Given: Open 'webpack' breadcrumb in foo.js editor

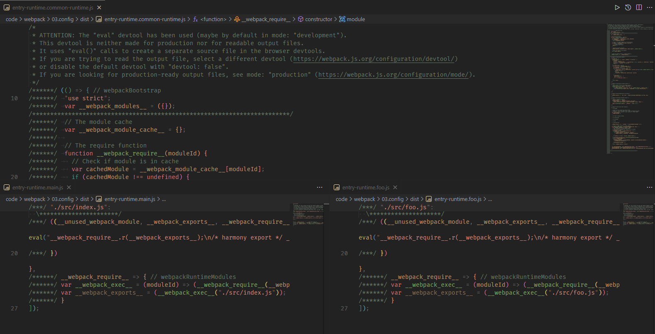Looking at the screenshot, I should 364,199.
